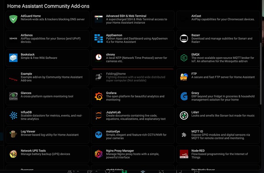264x173 pixels.
Task: Select the MQTT IO puzzle piece icon
Action: pyautogui.click(x=184, y=135)
